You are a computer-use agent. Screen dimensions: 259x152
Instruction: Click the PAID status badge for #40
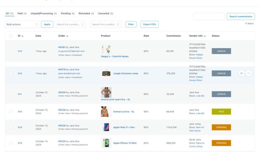221,112
